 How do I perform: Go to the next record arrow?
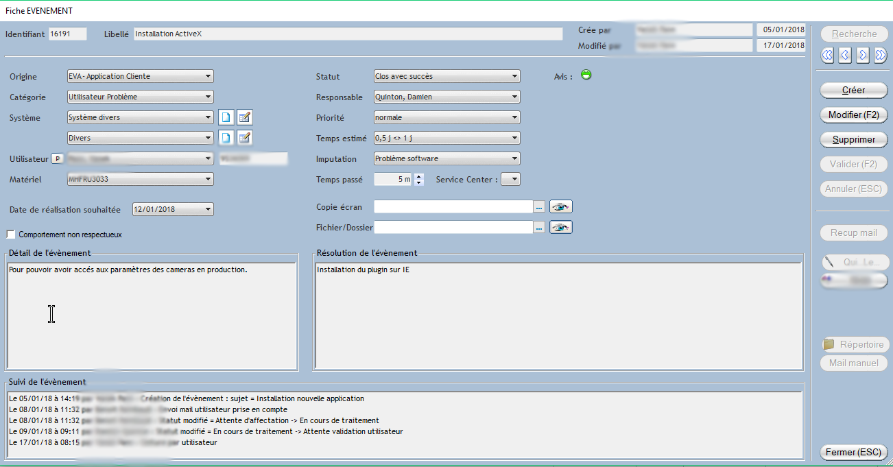click(863, 55)
